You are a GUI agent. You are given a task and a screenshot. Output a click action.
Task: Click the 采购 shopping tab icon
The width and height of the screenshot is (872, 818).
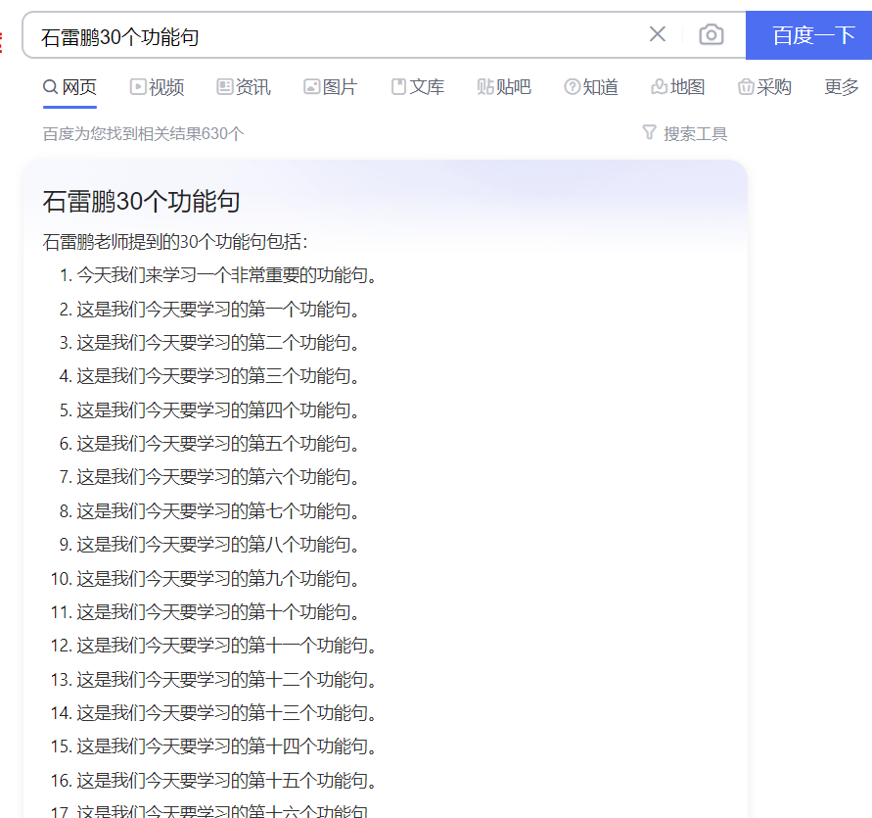(x=746, y=87)
